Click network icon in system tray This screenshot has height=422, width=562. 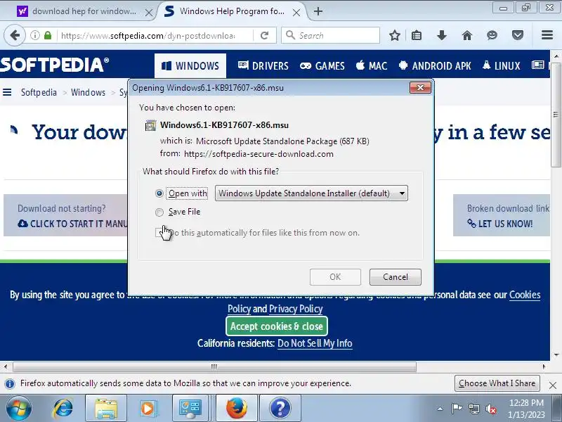click(x=473, y=409)
